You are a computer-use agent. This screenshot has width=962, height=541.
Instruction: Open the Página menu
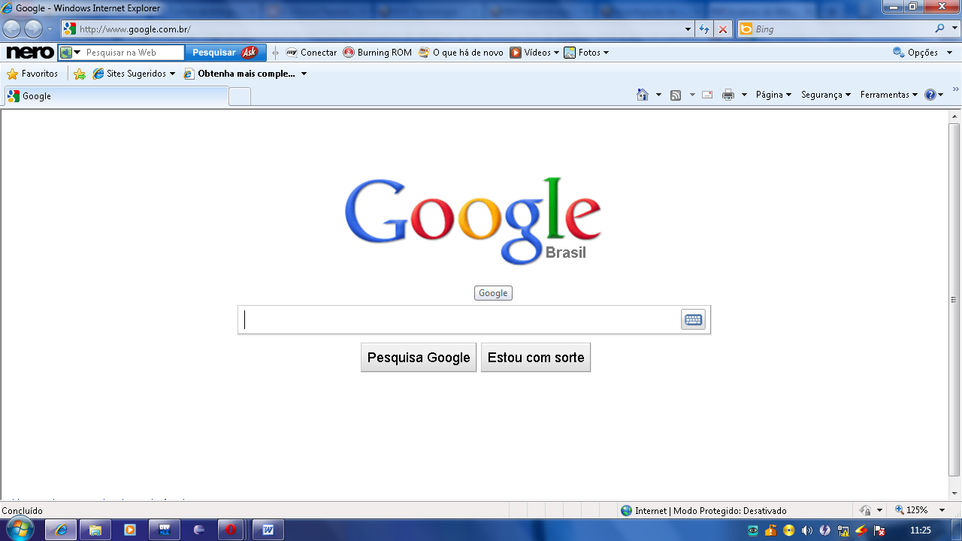(773, 95)
